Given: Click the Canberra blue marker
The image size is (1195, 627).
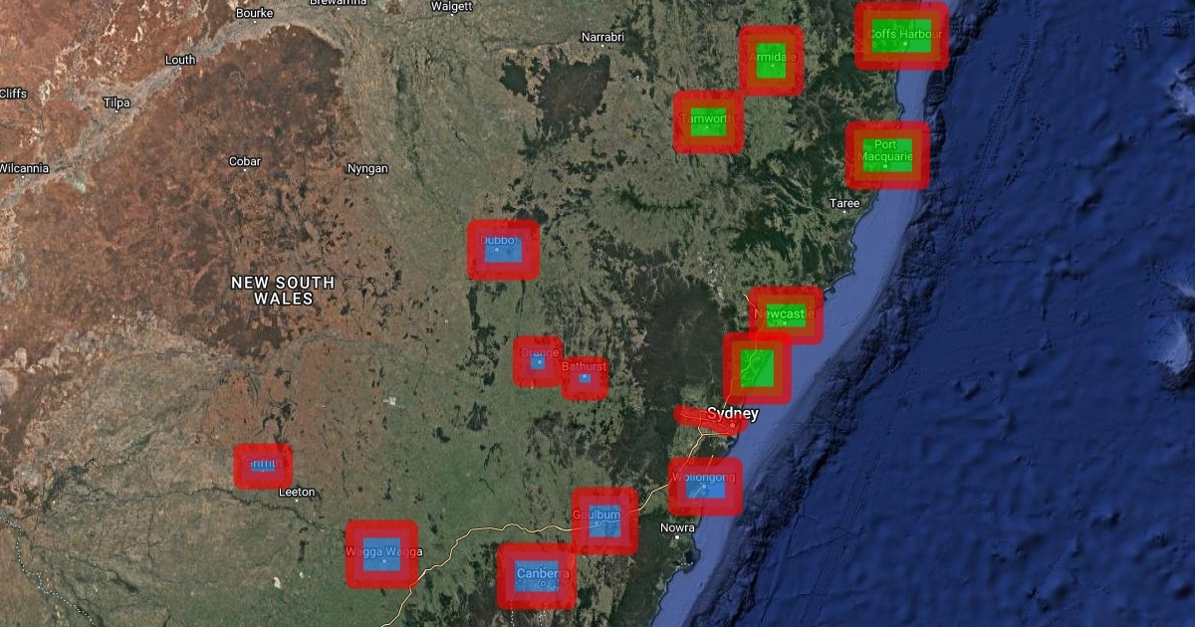Looking at the screenshot, I should [x=537, y=575].
